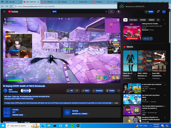Go to the YouTube home logo
The width and height of the screenshot is (171, 128).
pos(13,12)
